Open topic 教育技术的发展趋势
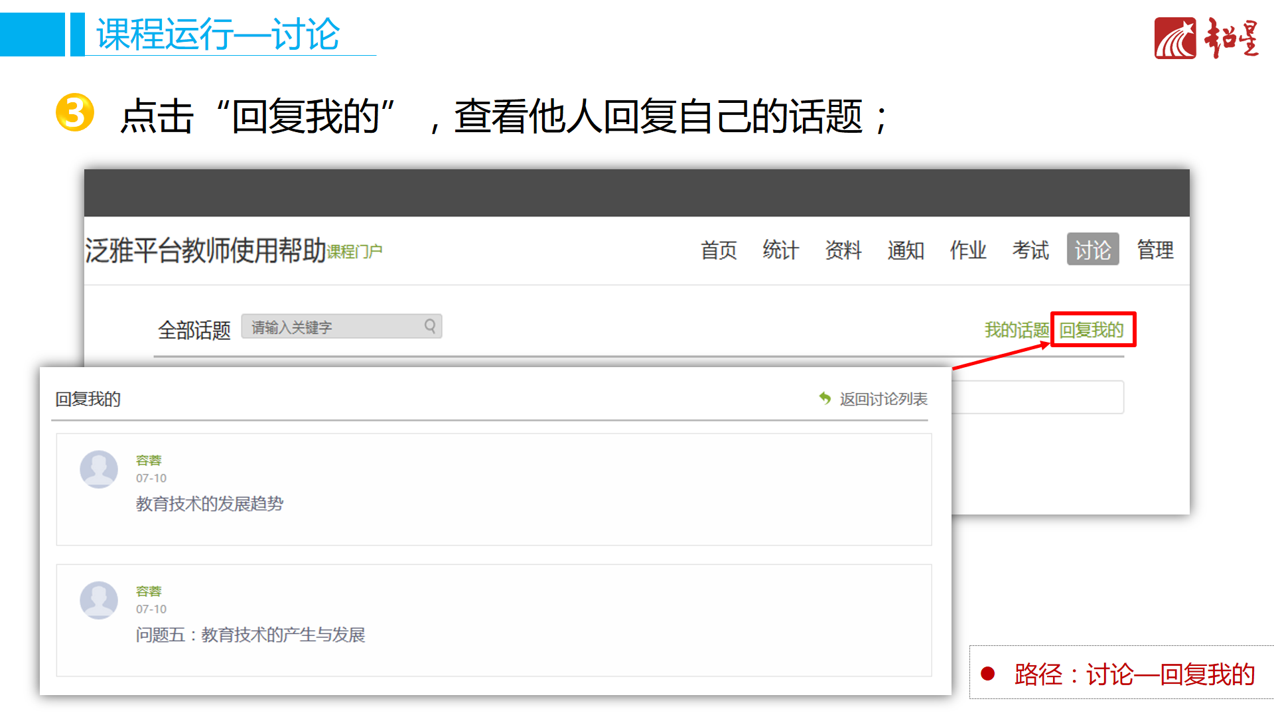 tap(210, 504)
